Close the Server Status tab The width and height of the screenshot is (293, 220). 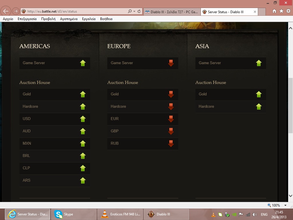[x=255, y=12]
